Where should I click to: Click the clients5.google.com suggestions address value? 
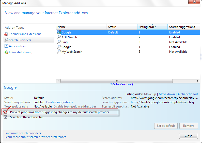(163, 102)
